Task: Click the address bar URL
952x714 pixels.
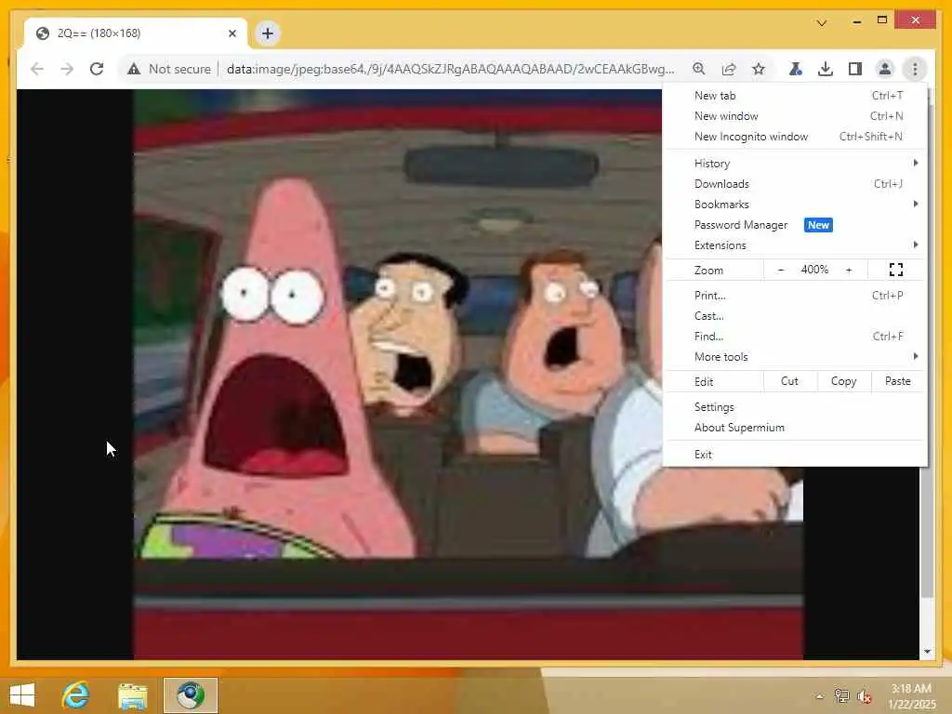Action: (x=450, y=69)
